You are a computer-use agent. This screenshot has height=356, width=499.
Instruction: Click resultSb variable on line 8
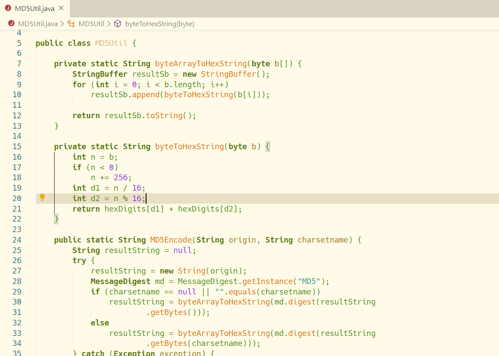tap(150, 74)
